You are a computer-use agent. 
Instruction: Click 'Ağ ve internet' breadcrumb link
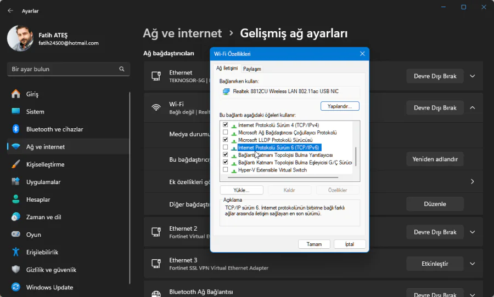(x=182, y=33)
